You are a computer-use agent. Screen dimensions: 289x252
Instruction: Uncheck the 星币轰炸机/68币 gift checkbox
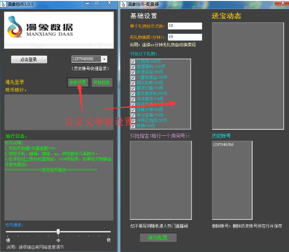[x=133, y=94]
